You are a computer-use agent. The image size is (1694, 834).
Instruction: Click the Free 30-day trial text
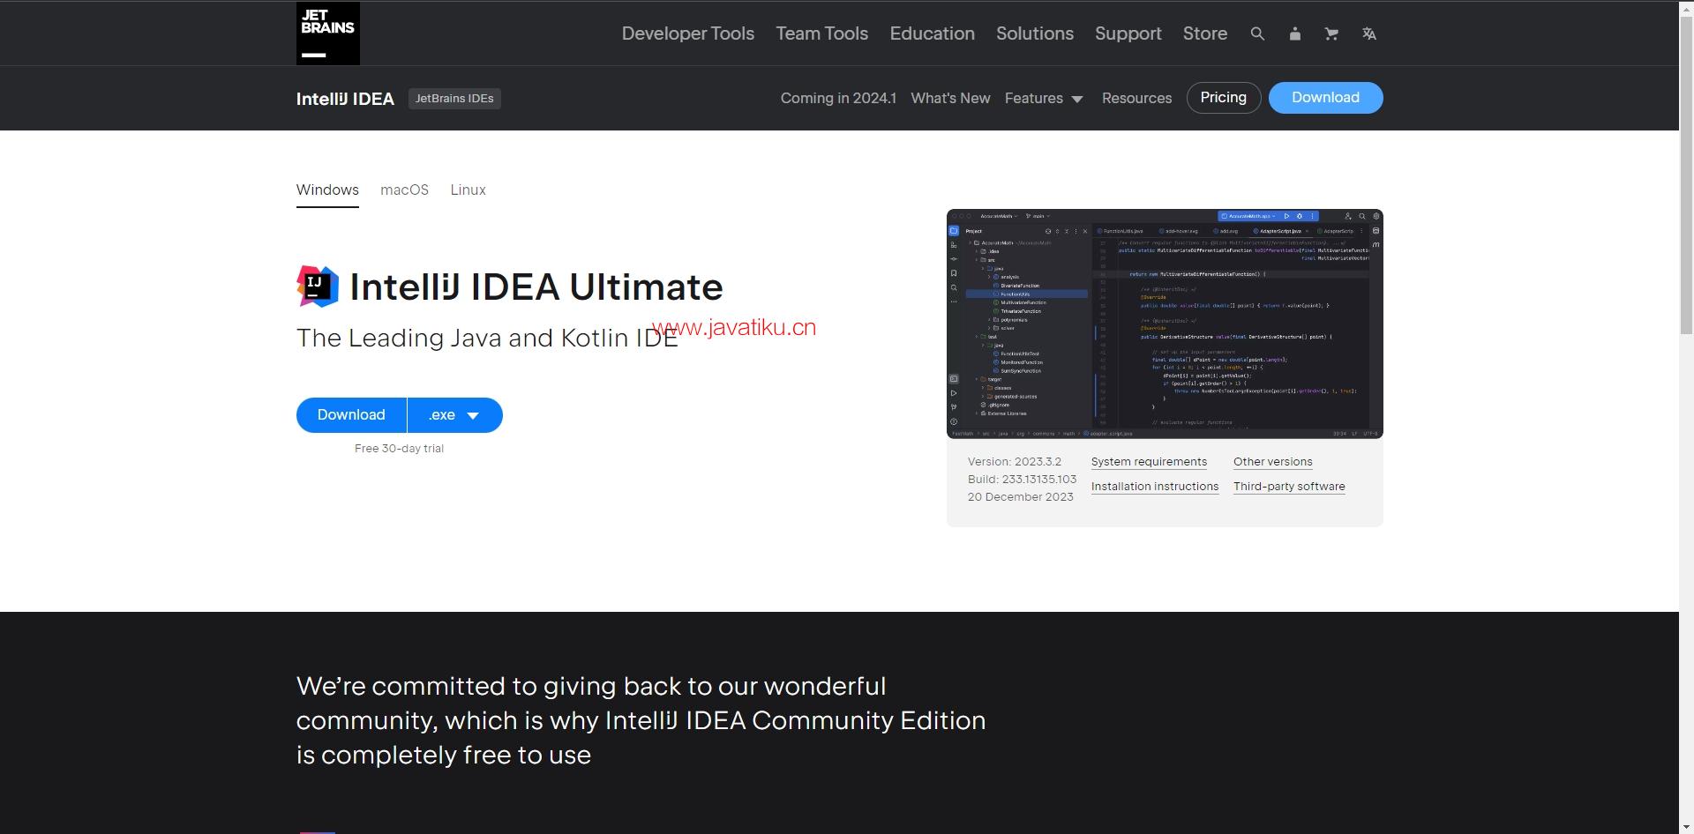pyautogui.click(x=399, y=449)
